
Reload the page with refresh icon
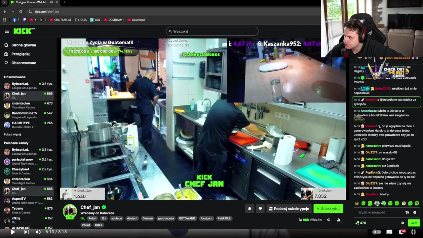pos(20,12)
